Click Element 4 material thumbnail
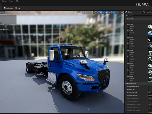The height and width of the screenshot is (114, 152). point(150,53)
